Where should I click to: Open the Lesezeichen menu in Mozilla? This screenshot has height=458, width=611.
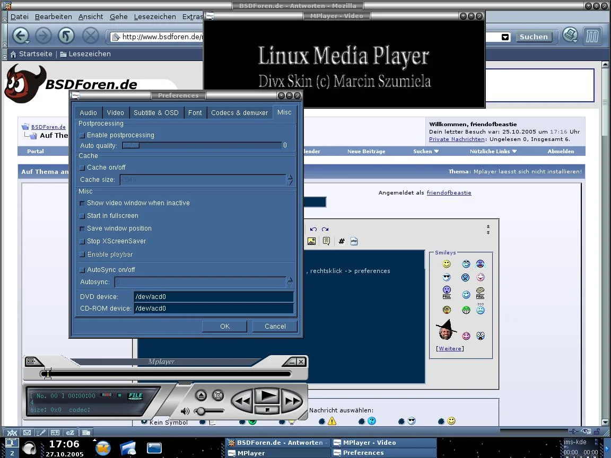[x=155, y=17]
